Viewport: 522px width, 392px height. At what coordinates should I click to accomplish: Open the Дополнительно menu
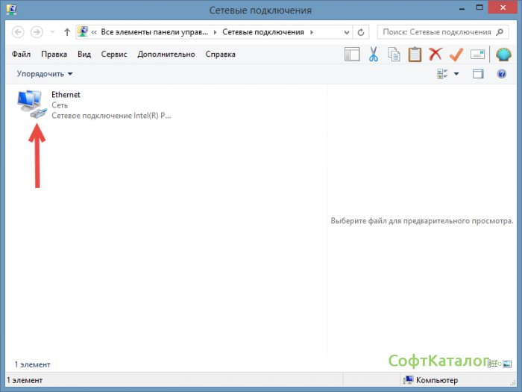(166, 55)
